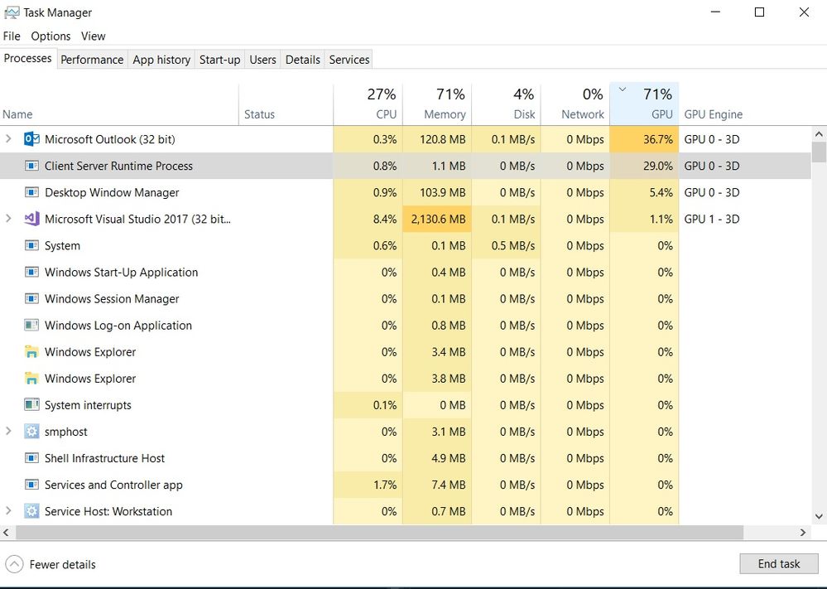Select the System interrupts process name

[88, 405]
